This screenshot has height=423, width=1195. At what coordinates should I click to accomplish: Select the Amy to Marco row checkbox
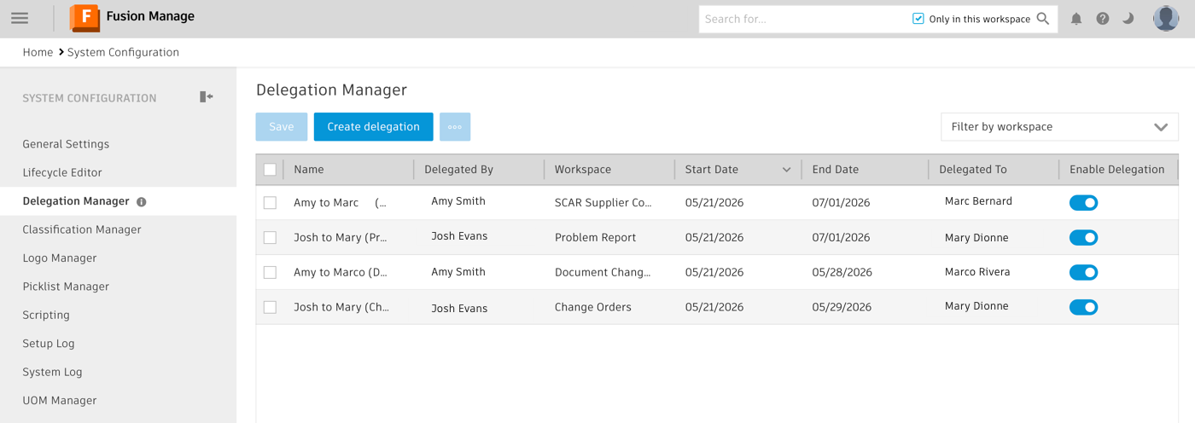[270, 273]
